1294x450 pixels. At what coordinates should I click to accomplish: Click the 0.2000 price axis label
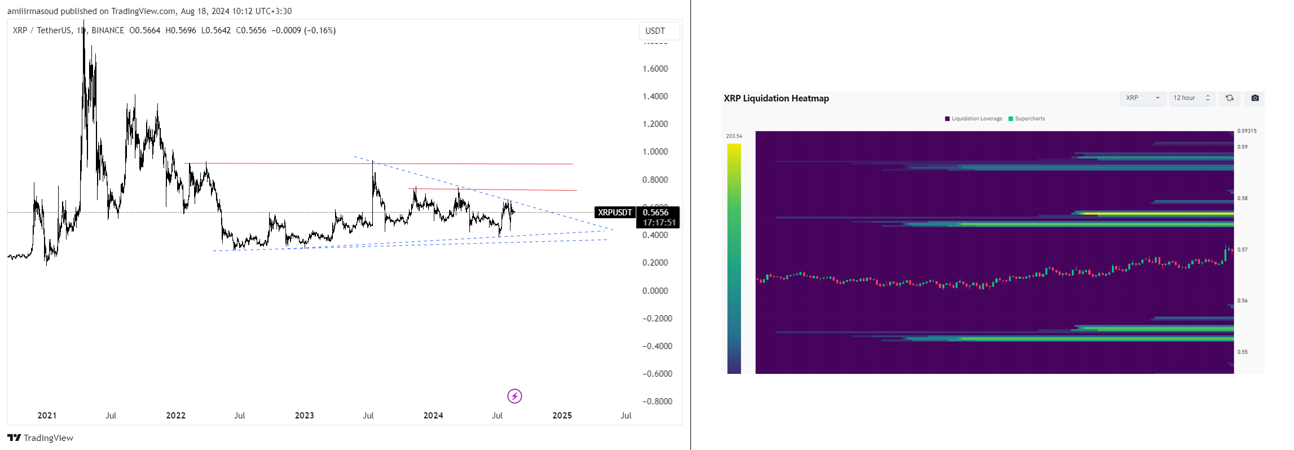pos(655,263)
